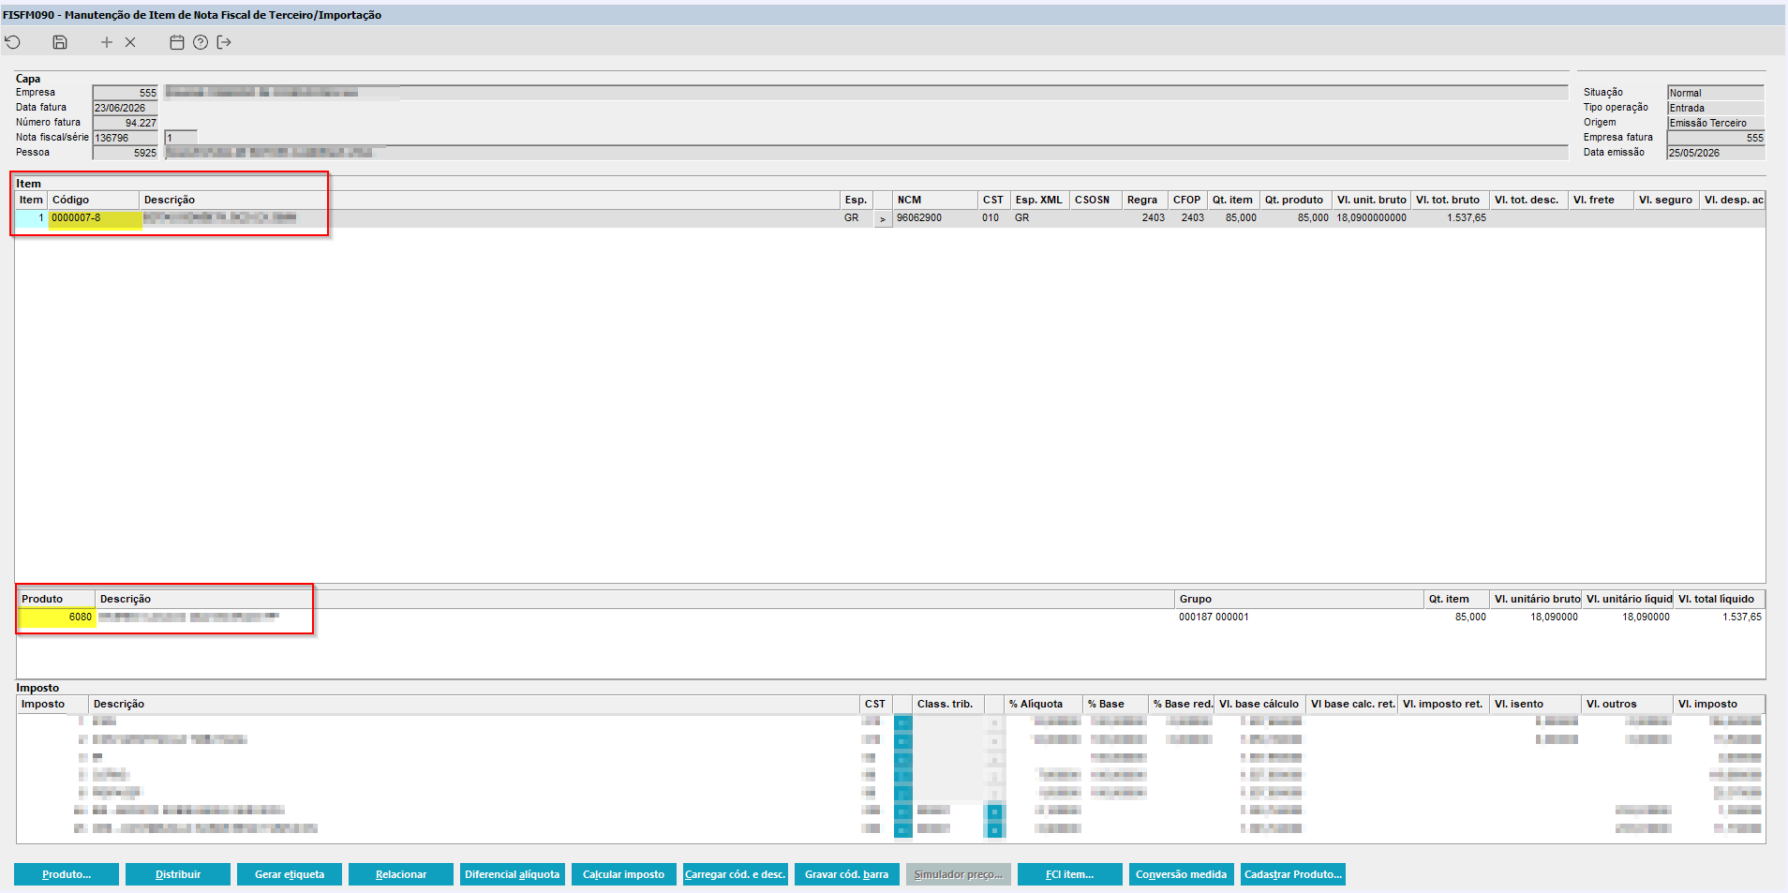Click the Empresa fatura field 555
1788x893 pixels.
[x=1716, y=138]
